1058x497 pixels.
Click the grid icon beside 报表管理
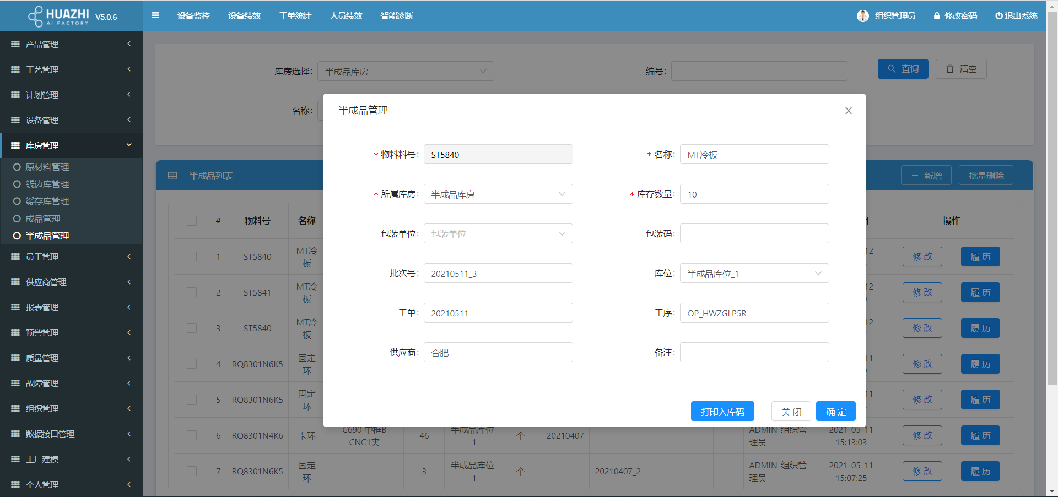click(x=15, y=307)
